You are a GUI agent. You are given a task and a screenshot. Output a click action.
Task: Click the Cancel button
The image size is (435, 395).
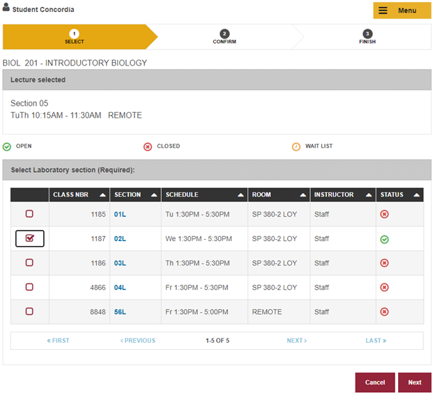pyautogui.click(x=375, y=382)
